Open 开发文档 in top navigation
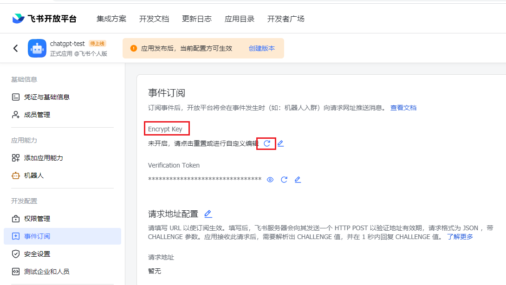Viewport: 506px width, 285px height. coord(154,19)
